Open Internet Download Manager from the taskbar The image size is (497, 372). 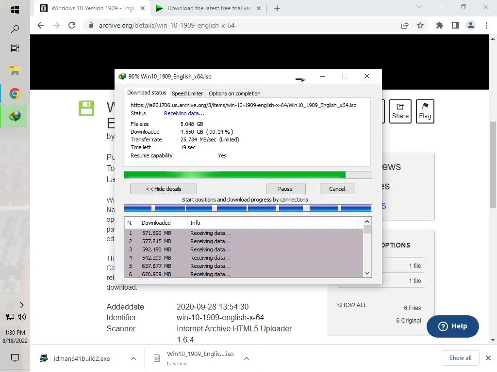15,116
